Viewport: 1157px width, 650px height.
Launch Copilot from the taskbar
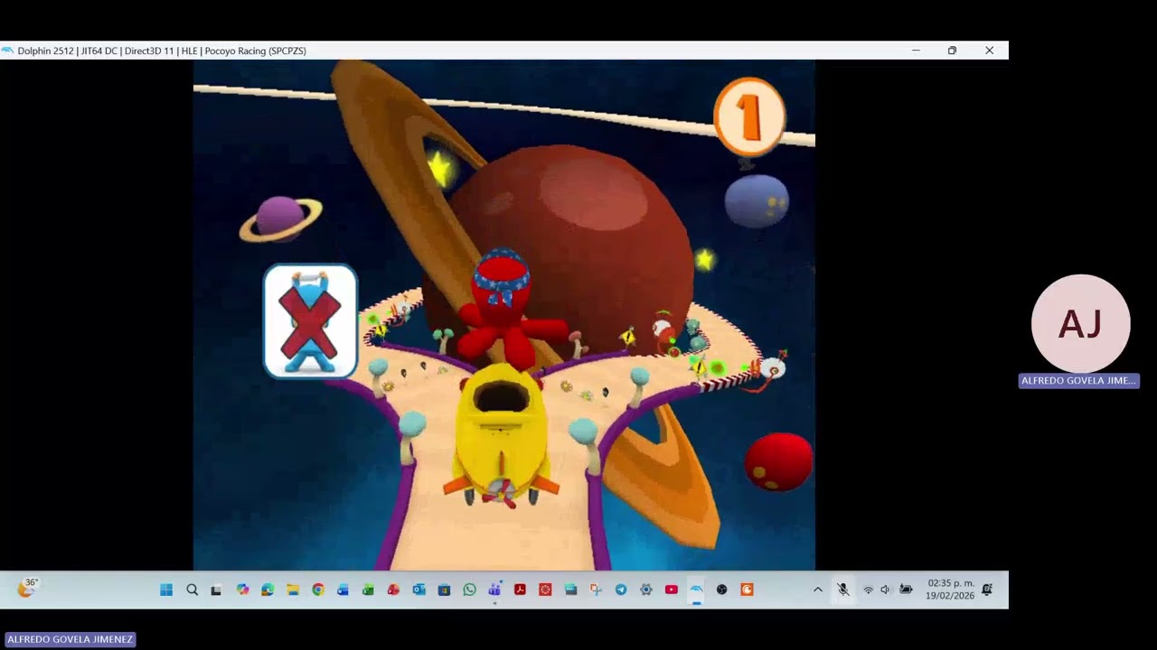[x=242, y=590]
